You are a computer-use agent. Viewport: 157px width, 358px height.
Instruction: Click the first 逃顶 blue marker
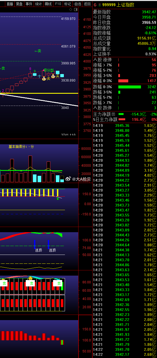tap(35, 244)
